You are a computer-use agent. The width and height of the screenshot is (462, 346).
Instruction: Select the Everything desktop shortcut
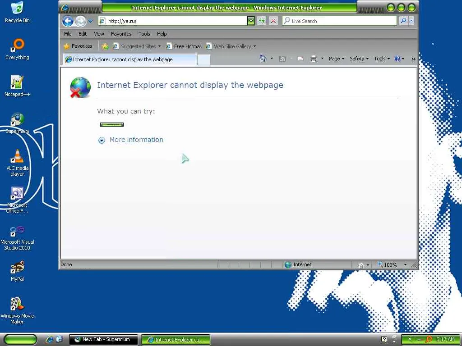[x=17, y=50]
